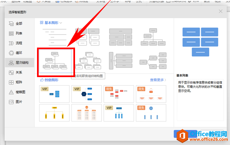Select the yellow org chart creative template
Image resolution: width=230 pixels, height=145 pixels.
[x=54, y=113]
